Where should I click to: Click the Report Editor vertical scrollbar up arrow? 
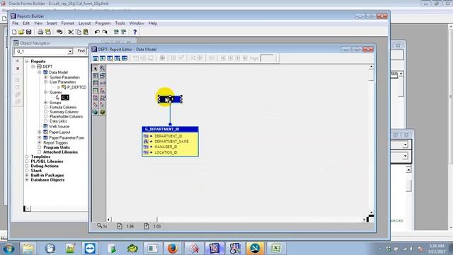[x=371, y=67]
